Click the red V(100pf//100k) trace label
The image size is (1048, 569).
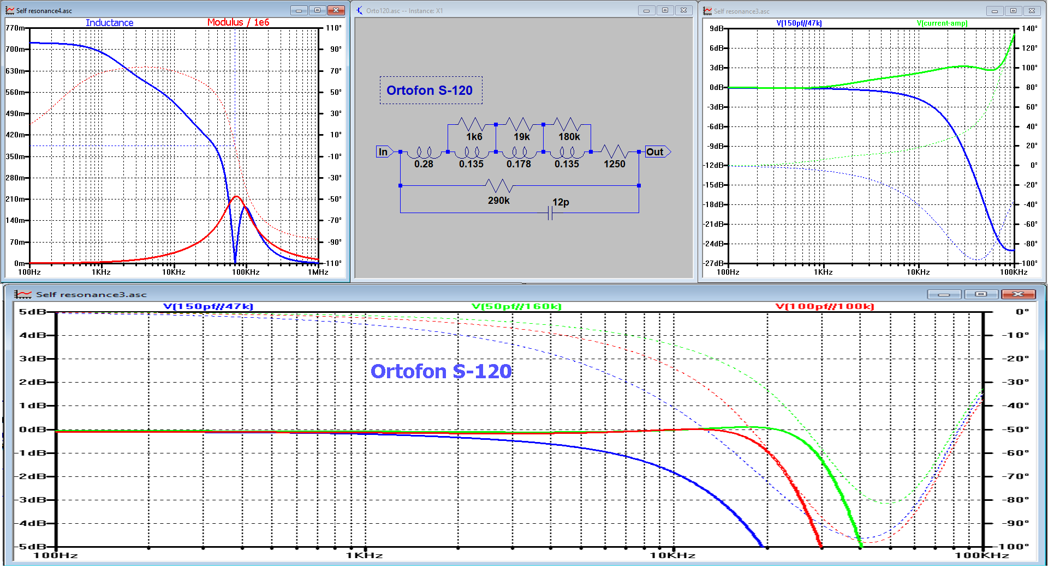pyautogui.click(x=825, y=306)
